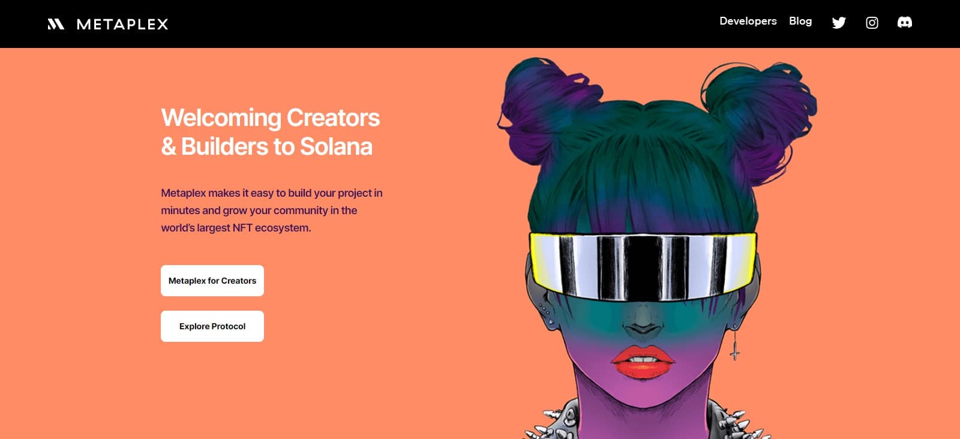Click the Metaplex description paragraph
The width and height of the screenshot is (960, 439).
point(271,211)
